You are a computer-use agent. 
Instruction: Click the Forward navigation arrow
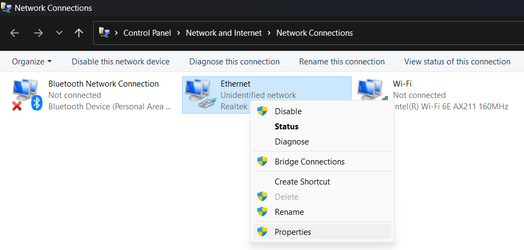pos(38,33)
